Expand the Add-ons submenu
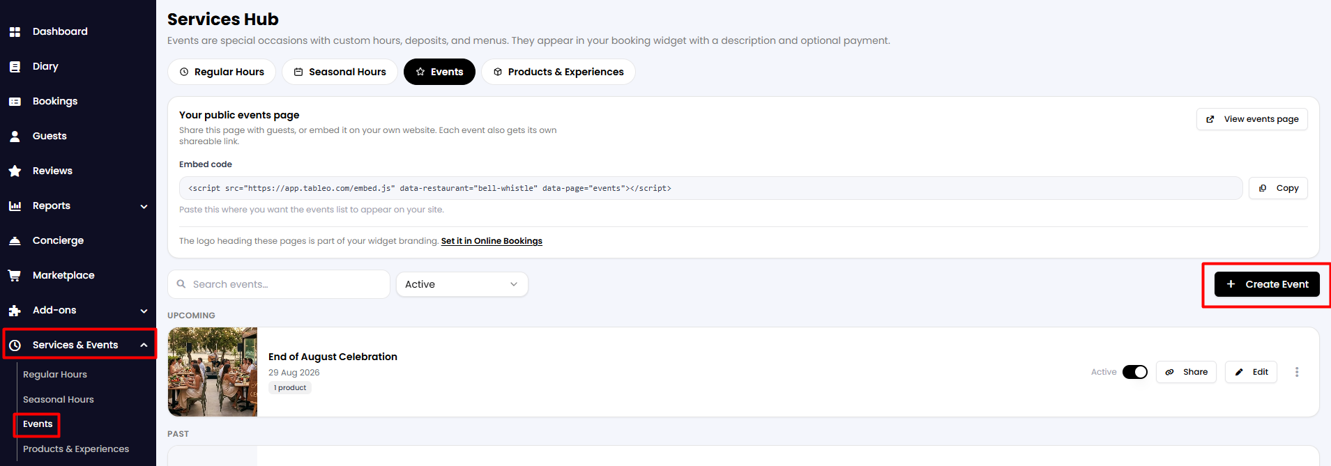This screenshot has height=466, width=1331. click(144, 311)
